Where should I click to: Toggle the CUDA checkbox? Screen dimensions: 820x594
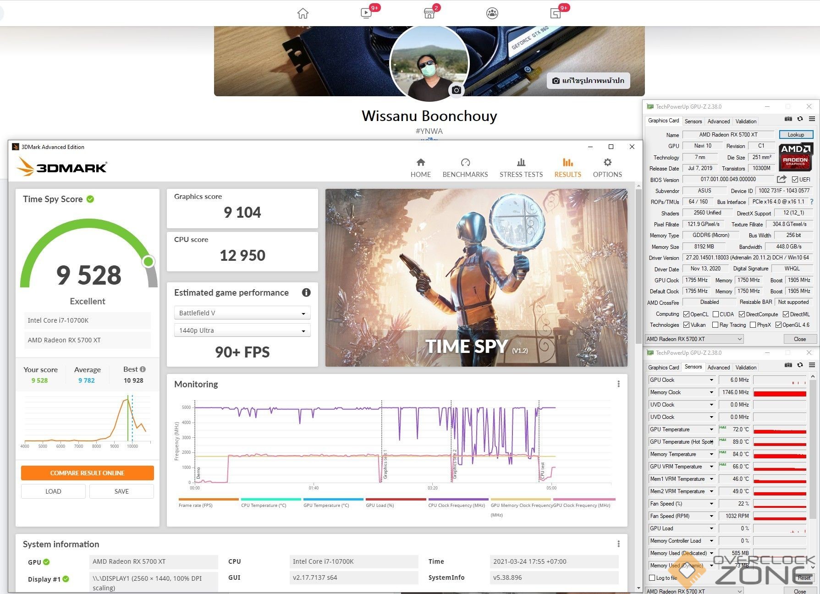[715, 314]
